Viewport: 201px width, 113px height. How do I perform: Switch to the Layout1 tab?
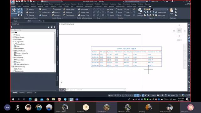(22, 93)
